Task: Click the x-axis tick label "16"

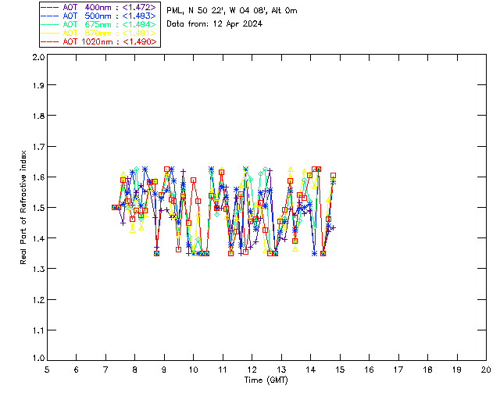Action: (369, 370)
